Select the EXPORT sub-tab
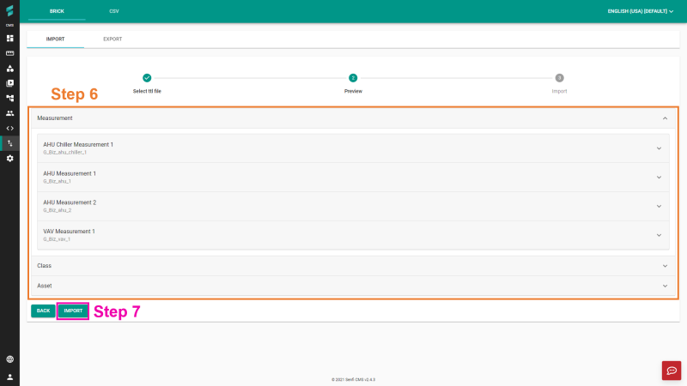 point(112,39)
